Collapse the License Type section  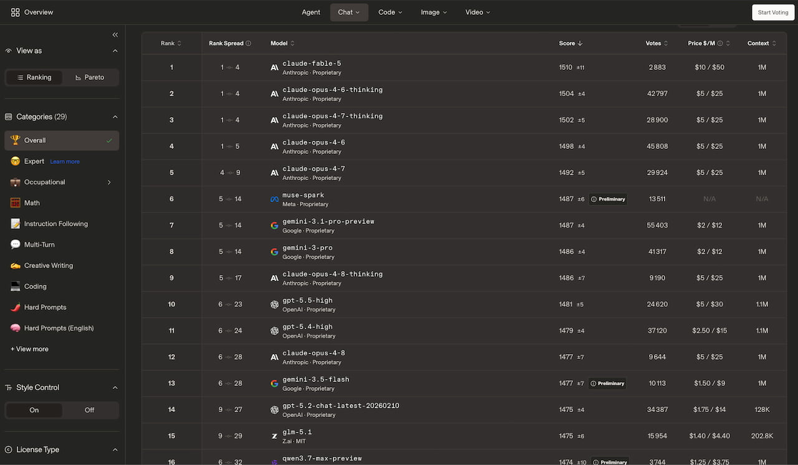click(x=115, y=449)
